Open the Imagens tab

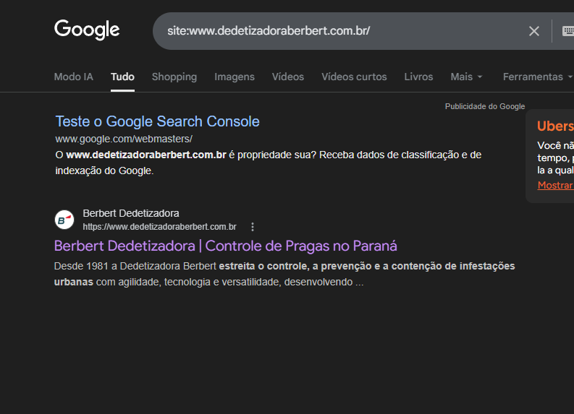click(235, 77)
